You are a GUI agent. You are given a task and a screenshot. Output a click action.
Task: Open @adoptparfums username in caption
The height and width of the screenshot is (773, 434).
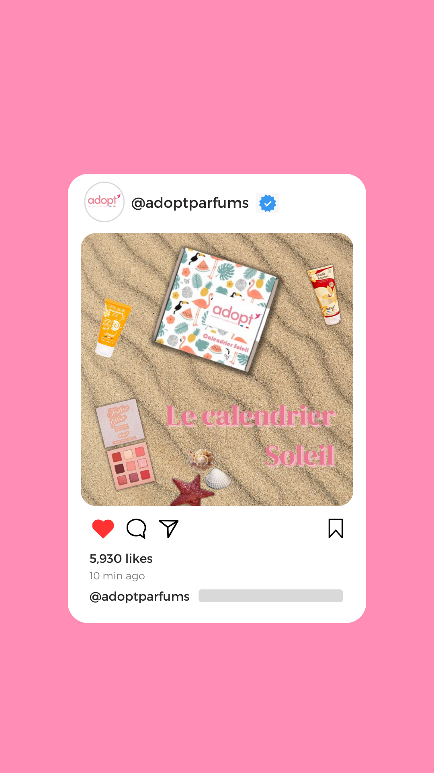click(139, 596)
